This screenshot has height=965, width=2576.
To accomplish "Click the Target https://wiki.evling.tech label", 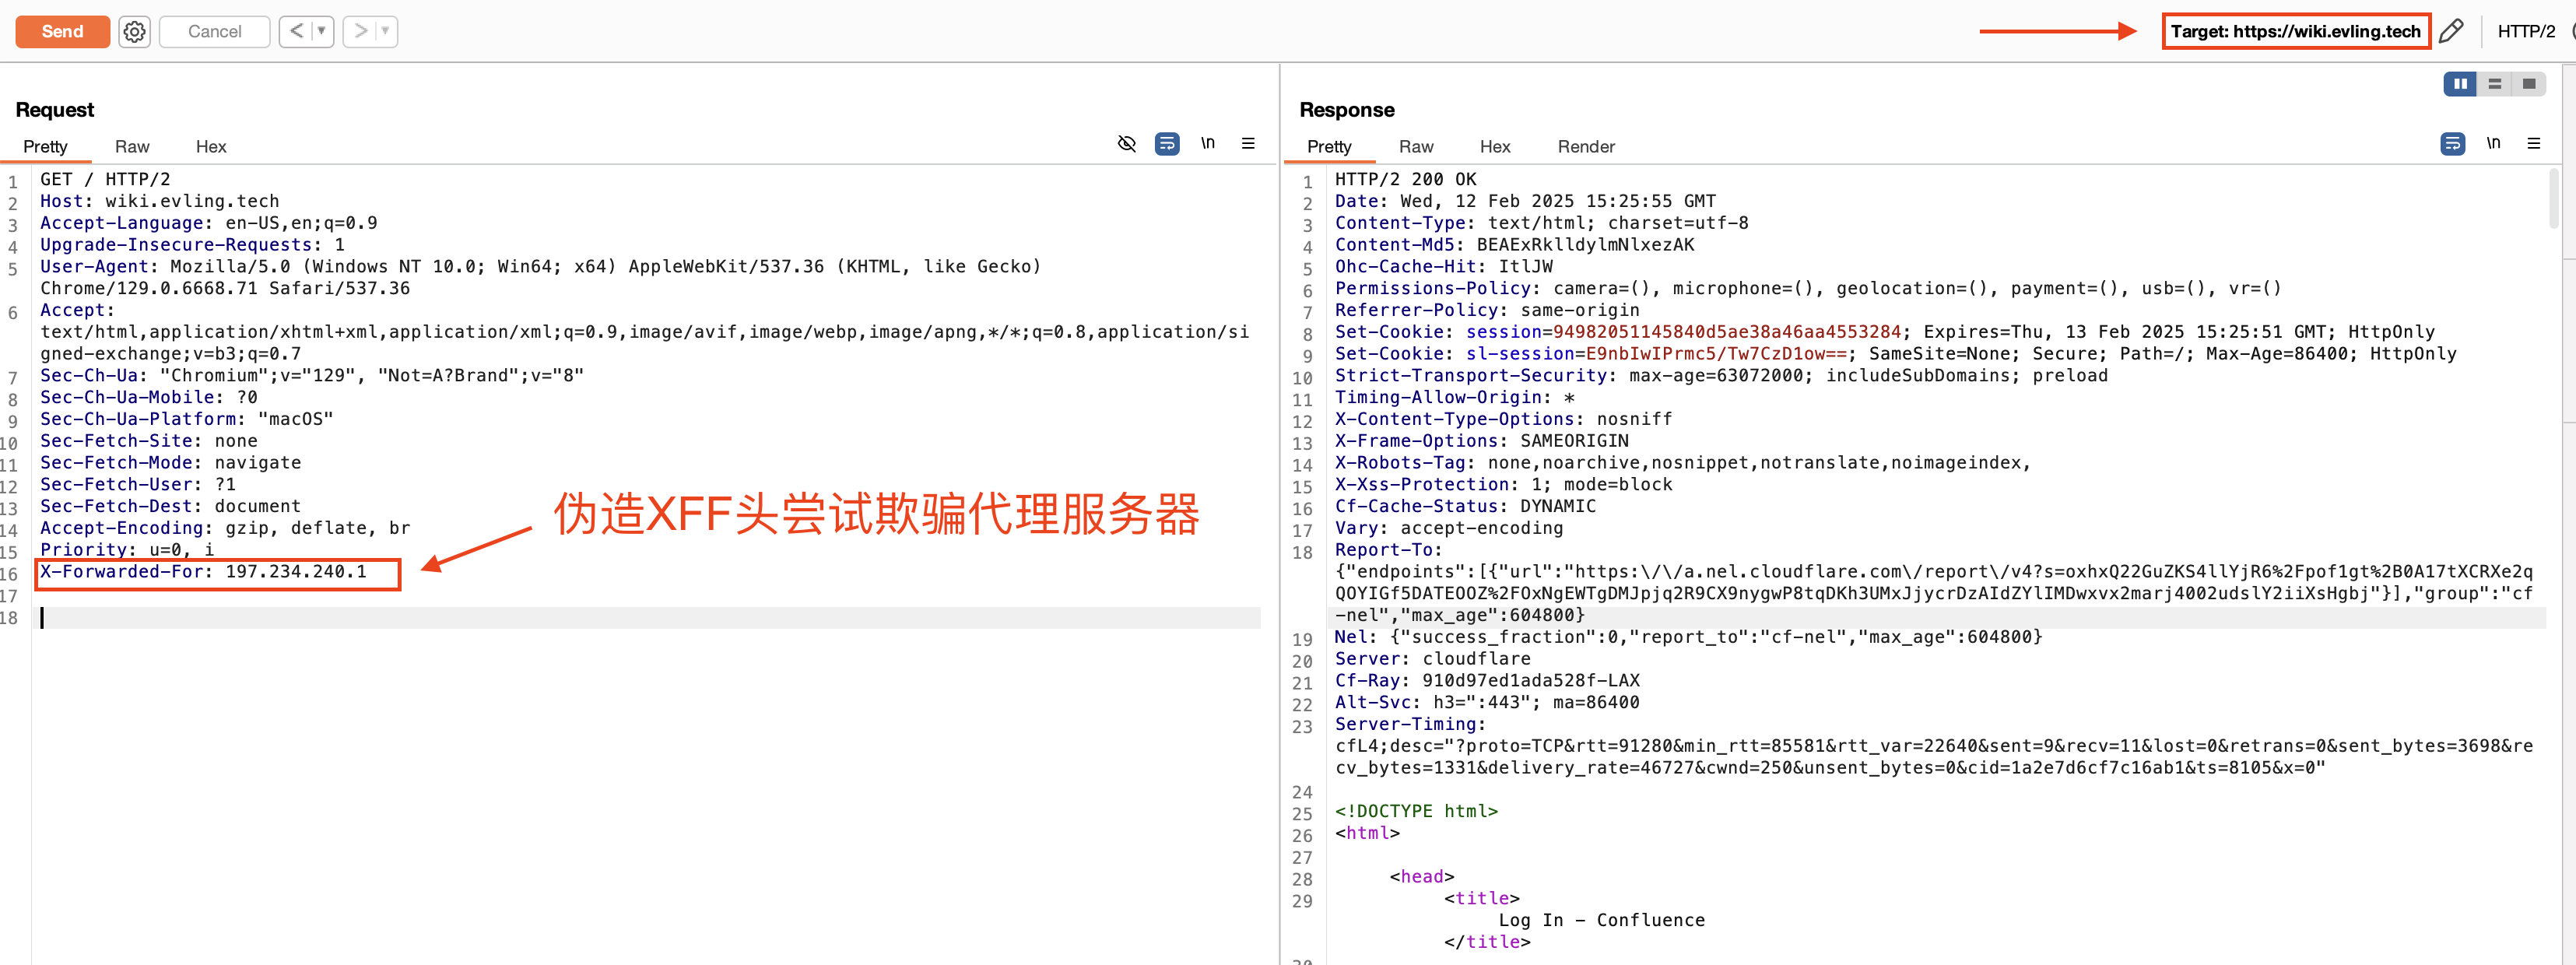I will [2295, 31].
